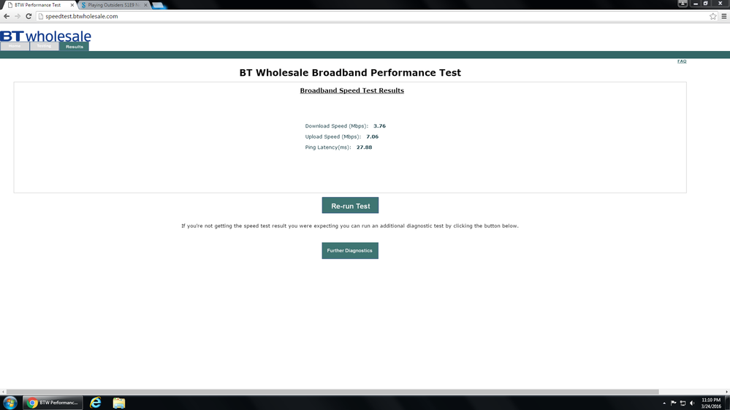730x410 pixels.
Task: Select the Results navigation tab
Action: tap(74, 47)
